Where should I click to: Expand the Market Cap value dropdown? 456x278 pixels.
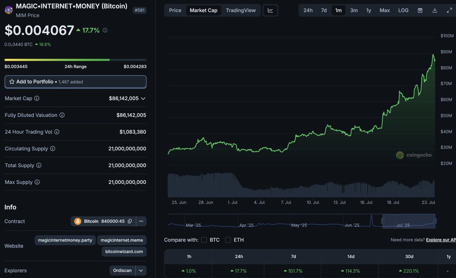[x=143, y=98]
